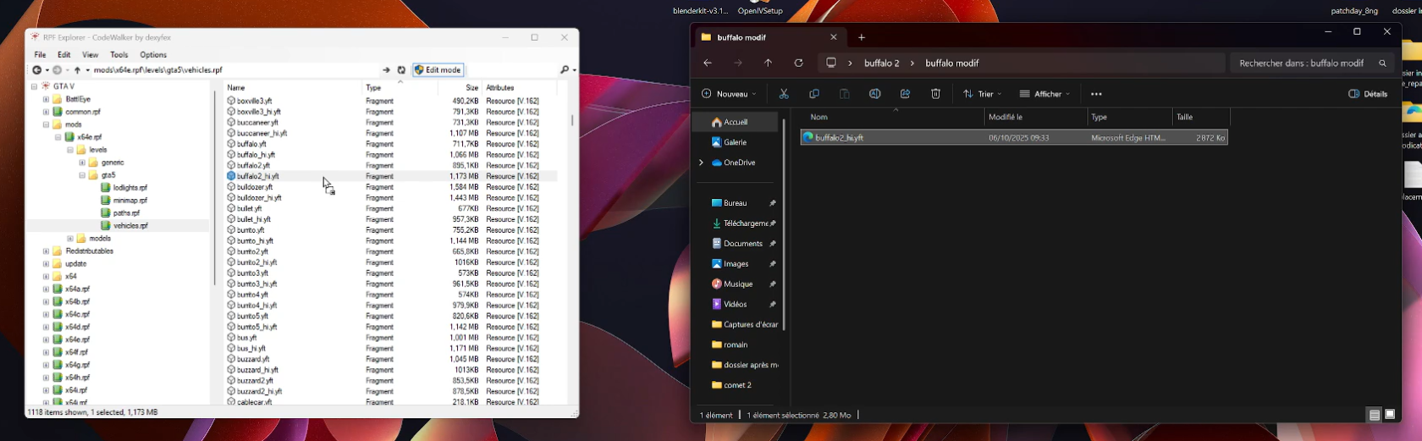This screenshot has height=441, width=1422.
Task: Click the search magnifier in RPF Explorer
Action: (x=565, y=70)
